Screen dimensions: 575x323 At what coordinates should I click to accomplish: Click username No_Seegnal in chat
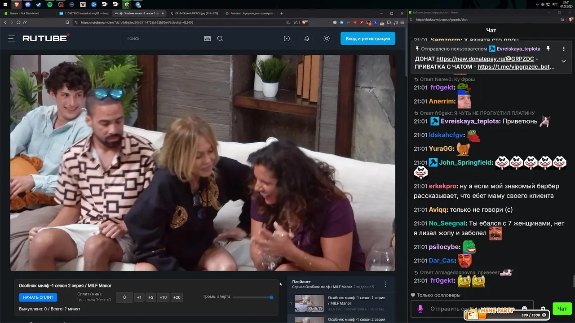click(x=447, y=223)
